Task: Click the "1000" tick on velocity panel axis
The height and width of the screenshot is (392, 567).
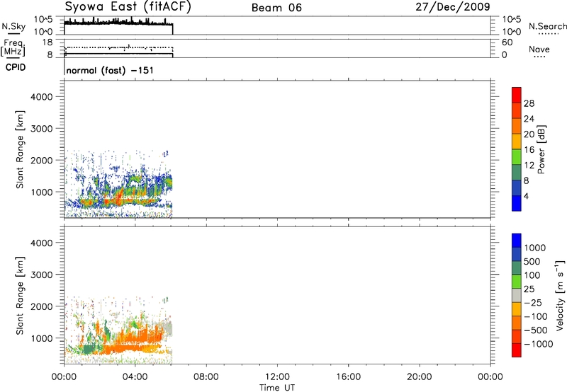Action: [42, 338]
